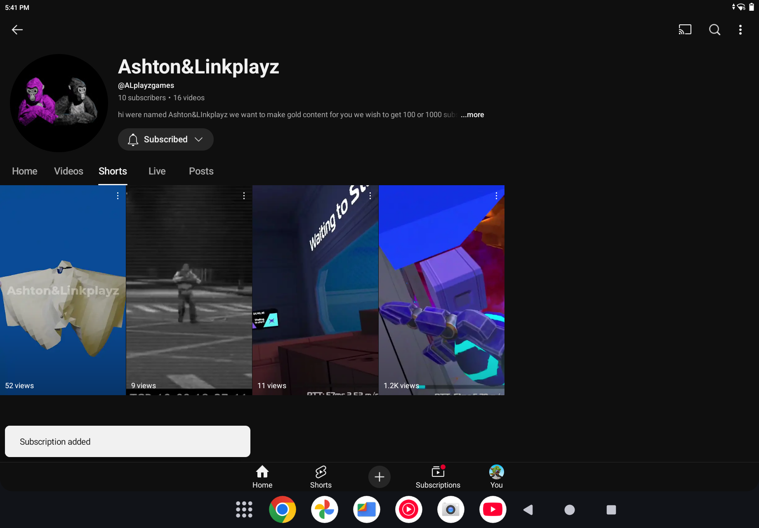This screenshot has height=528, width=759.
Task: Tap the Android back navigation button
Action: coord(528,510)
